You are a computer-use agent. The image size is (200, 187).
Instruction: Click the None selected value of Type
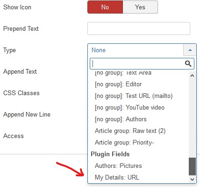click(x=99, y=50)
